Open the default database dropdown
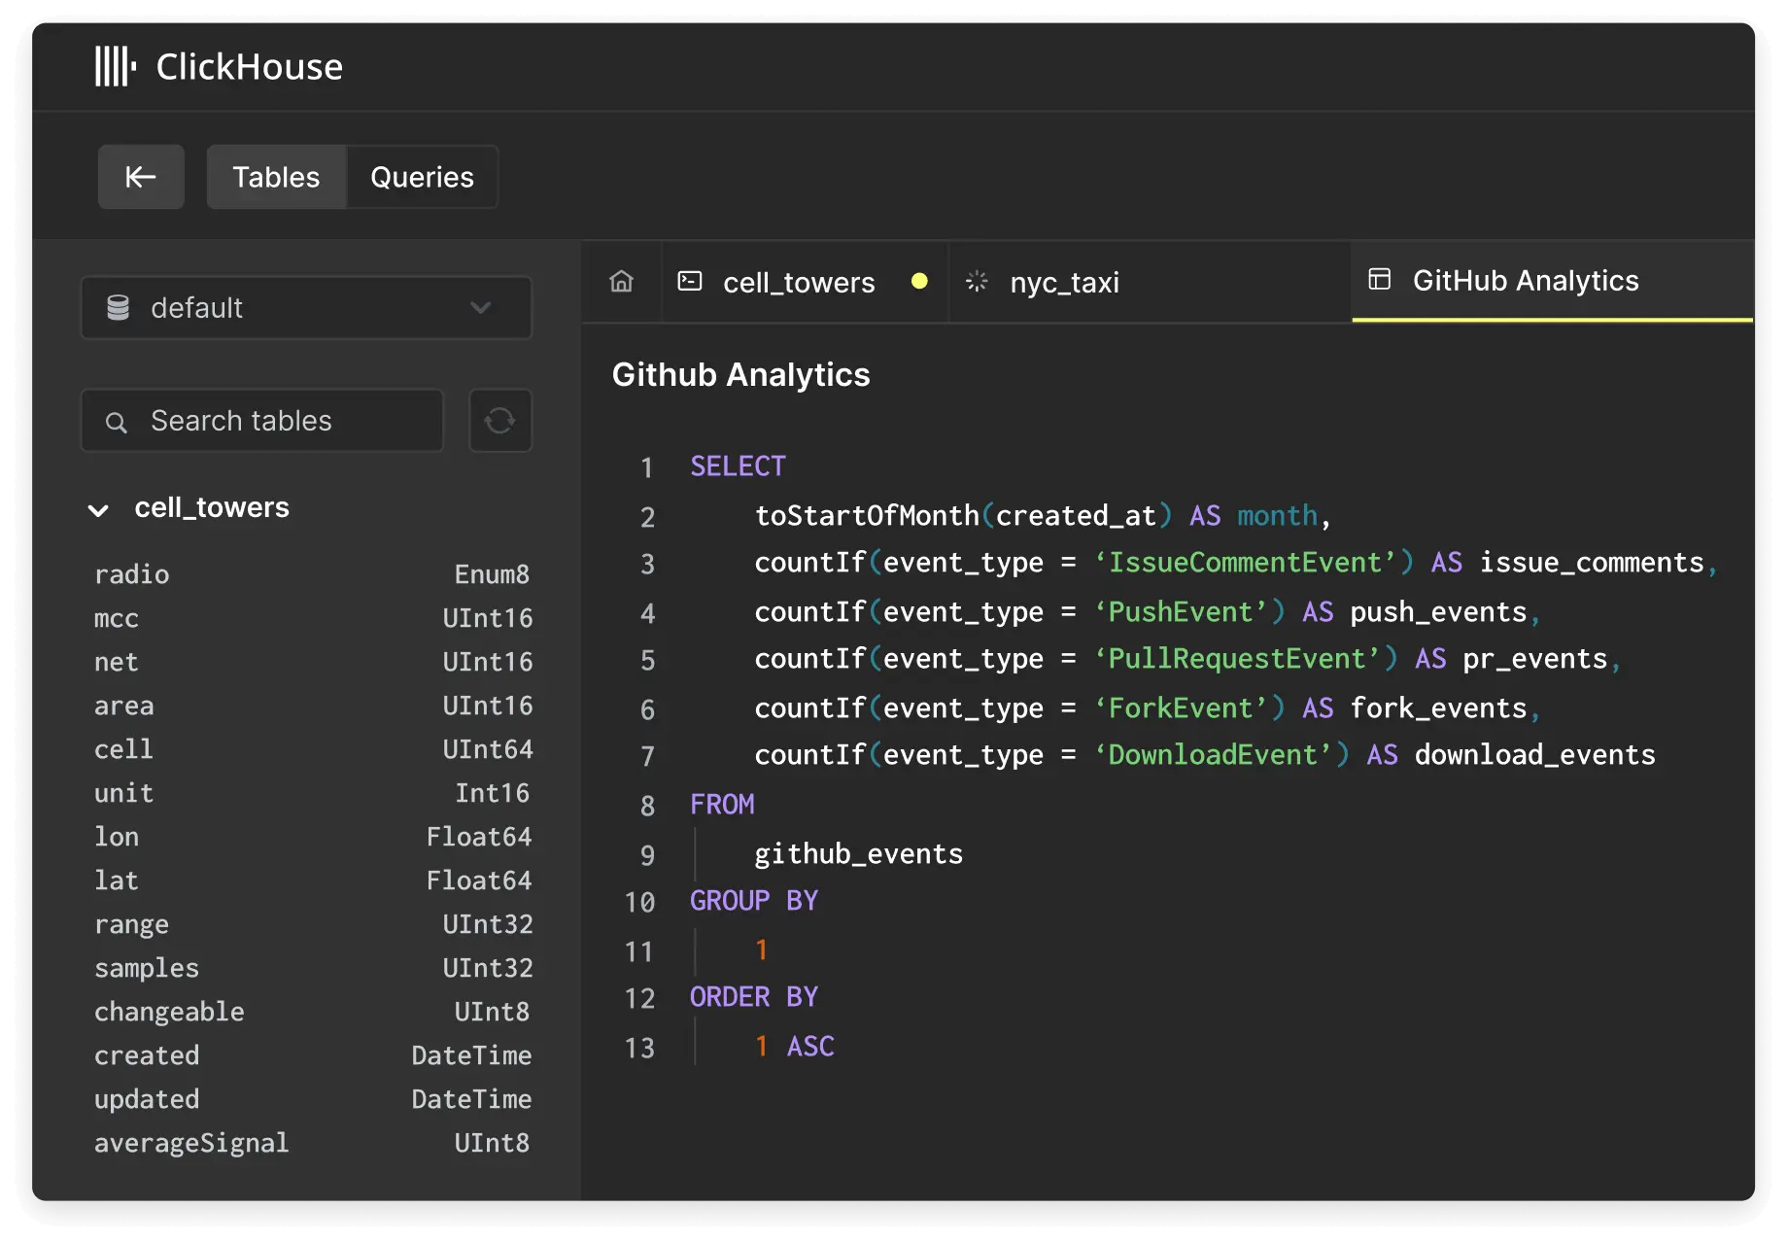 pyautogui.click(x=306, y=308)
